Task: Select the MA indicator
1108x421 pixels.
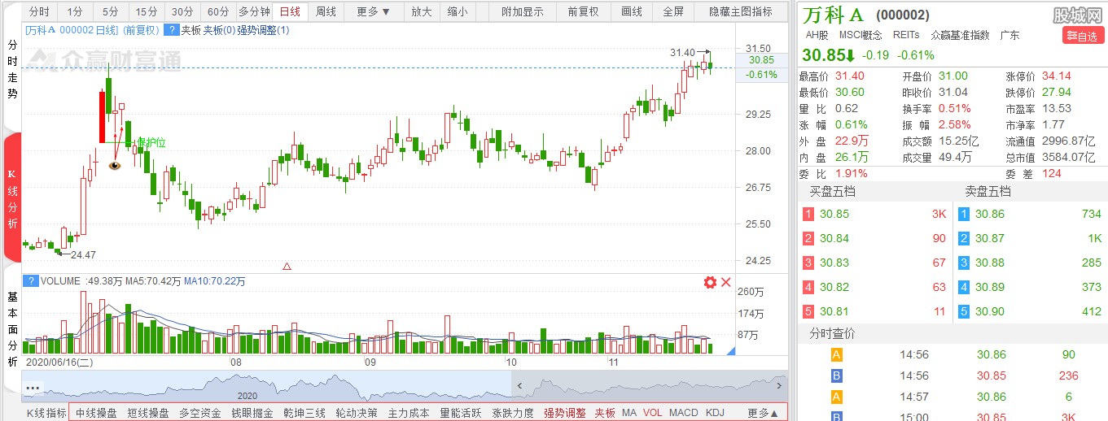Action: (629, 413)
